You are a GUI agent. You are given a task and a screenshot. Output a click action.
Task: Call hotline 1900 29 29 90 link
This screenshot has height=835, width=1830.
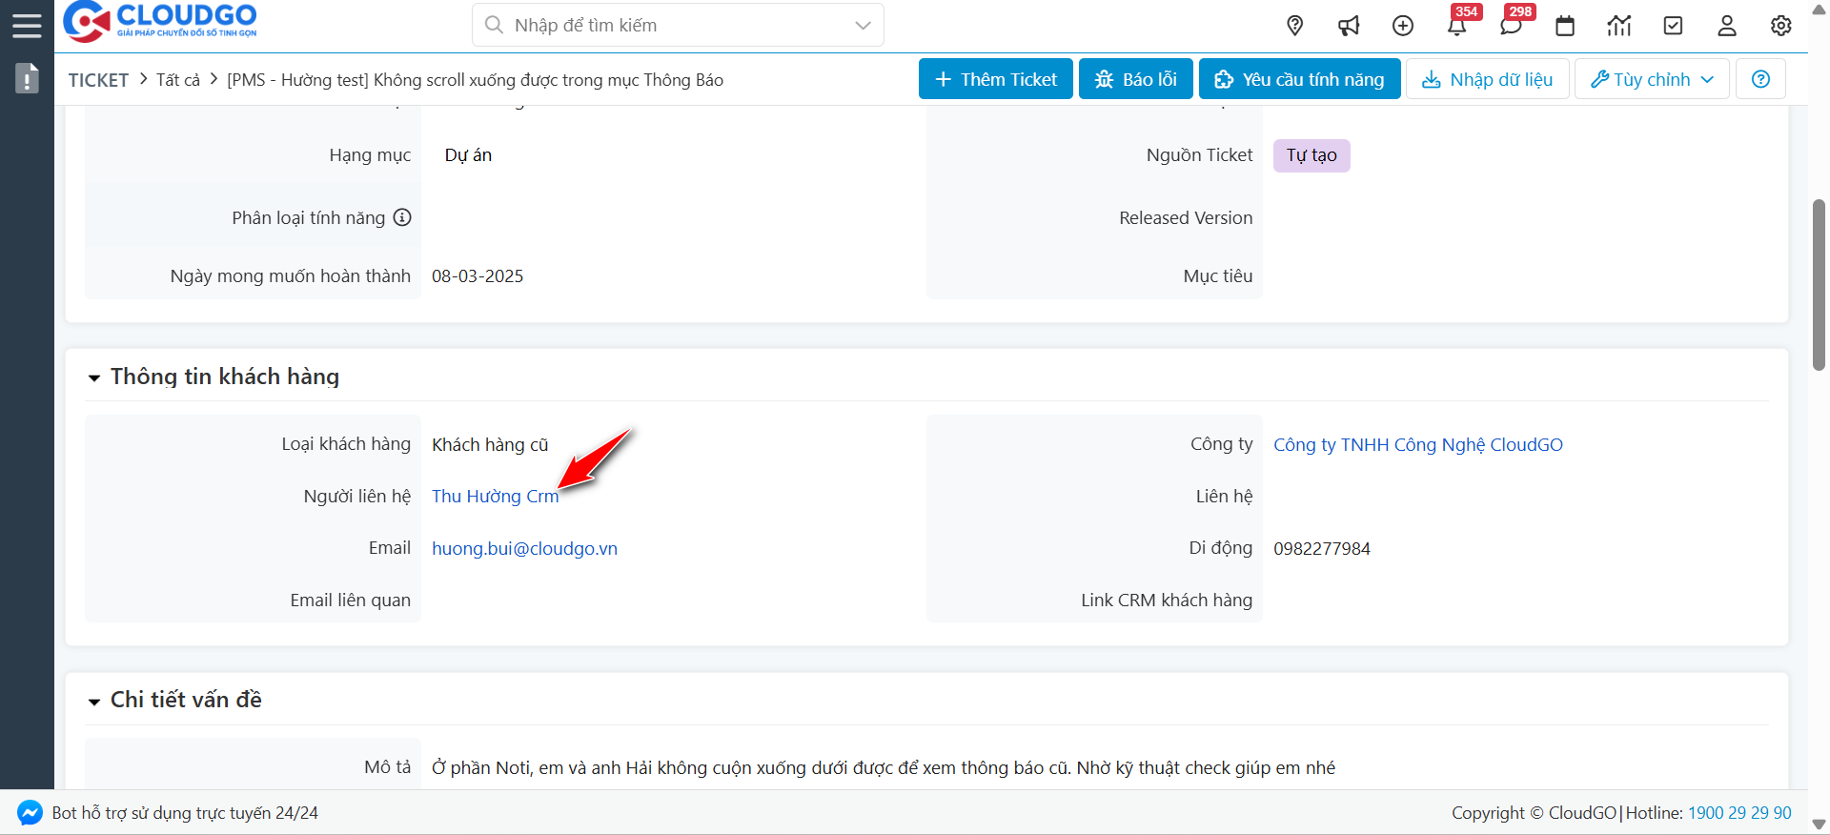pos(1739,813)
